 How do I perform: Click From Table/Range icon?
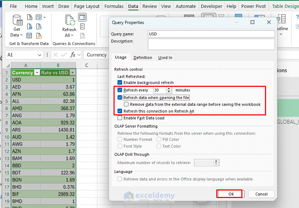point(29,36)
